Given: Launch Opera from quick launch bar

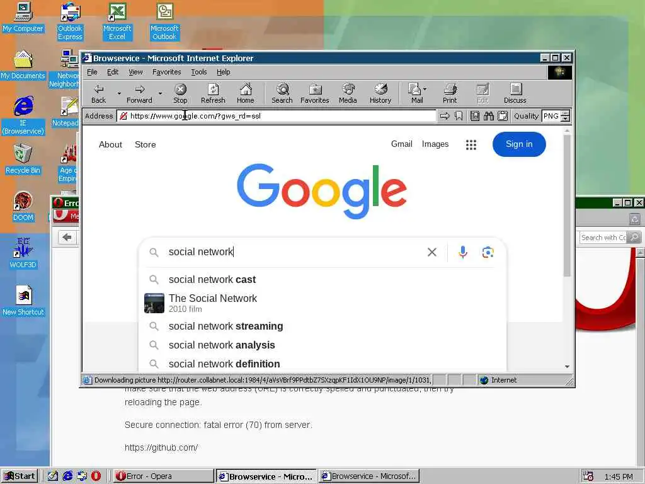Looking at the screenshot, I should point(96,476).
